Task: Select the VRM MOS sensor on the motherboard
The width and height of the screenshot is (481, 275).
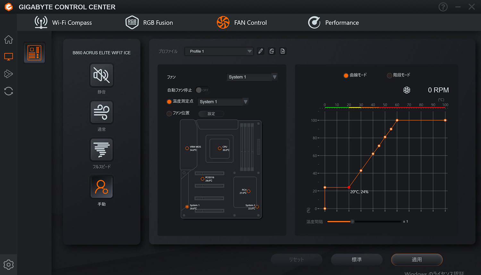Action: click(187, 148)
